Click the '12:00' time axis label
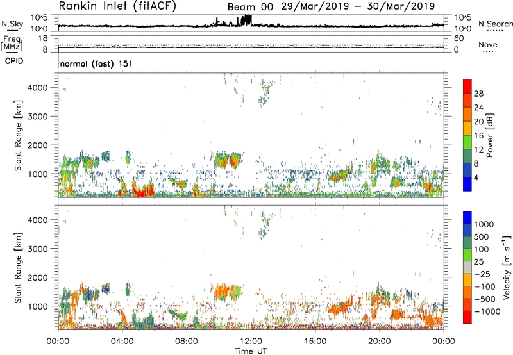This screenshot has height=355, width=513. (x=251, y=342)
